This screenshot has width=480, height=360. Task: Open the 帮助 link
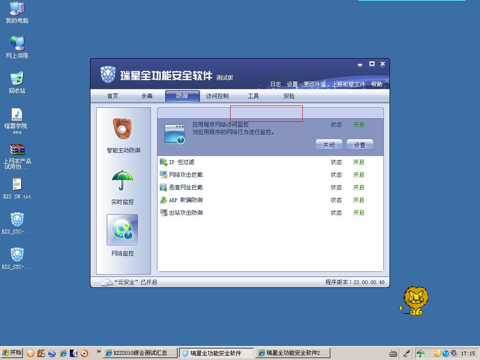[x=376, y=84]
